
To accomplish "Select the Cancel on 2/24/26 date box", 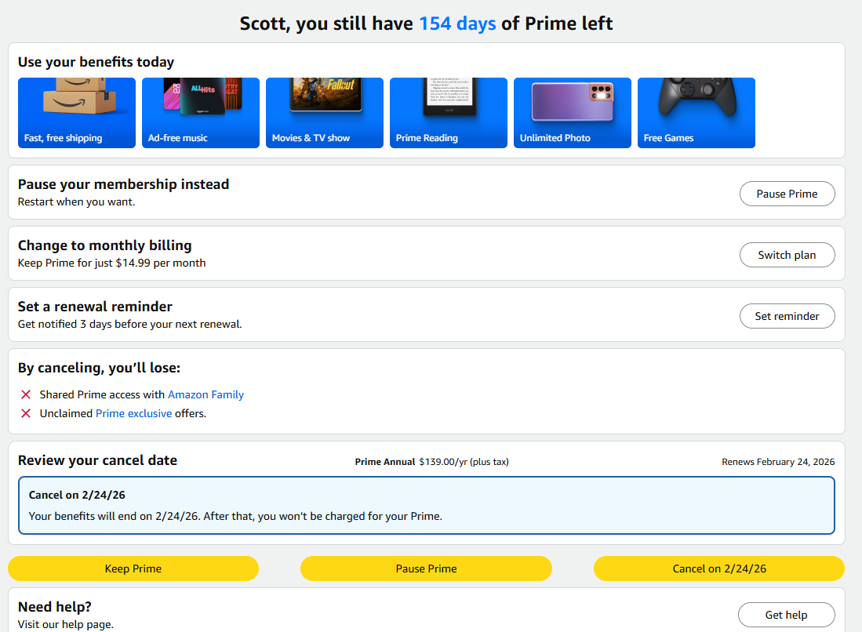I will pos(426,506).
